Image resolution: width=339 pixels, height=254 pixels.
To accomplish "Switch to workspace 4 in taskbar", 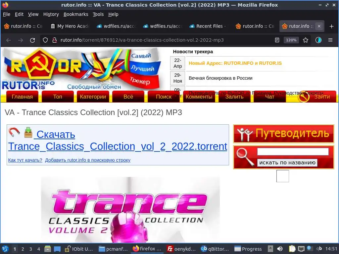I will coord(39,249).
